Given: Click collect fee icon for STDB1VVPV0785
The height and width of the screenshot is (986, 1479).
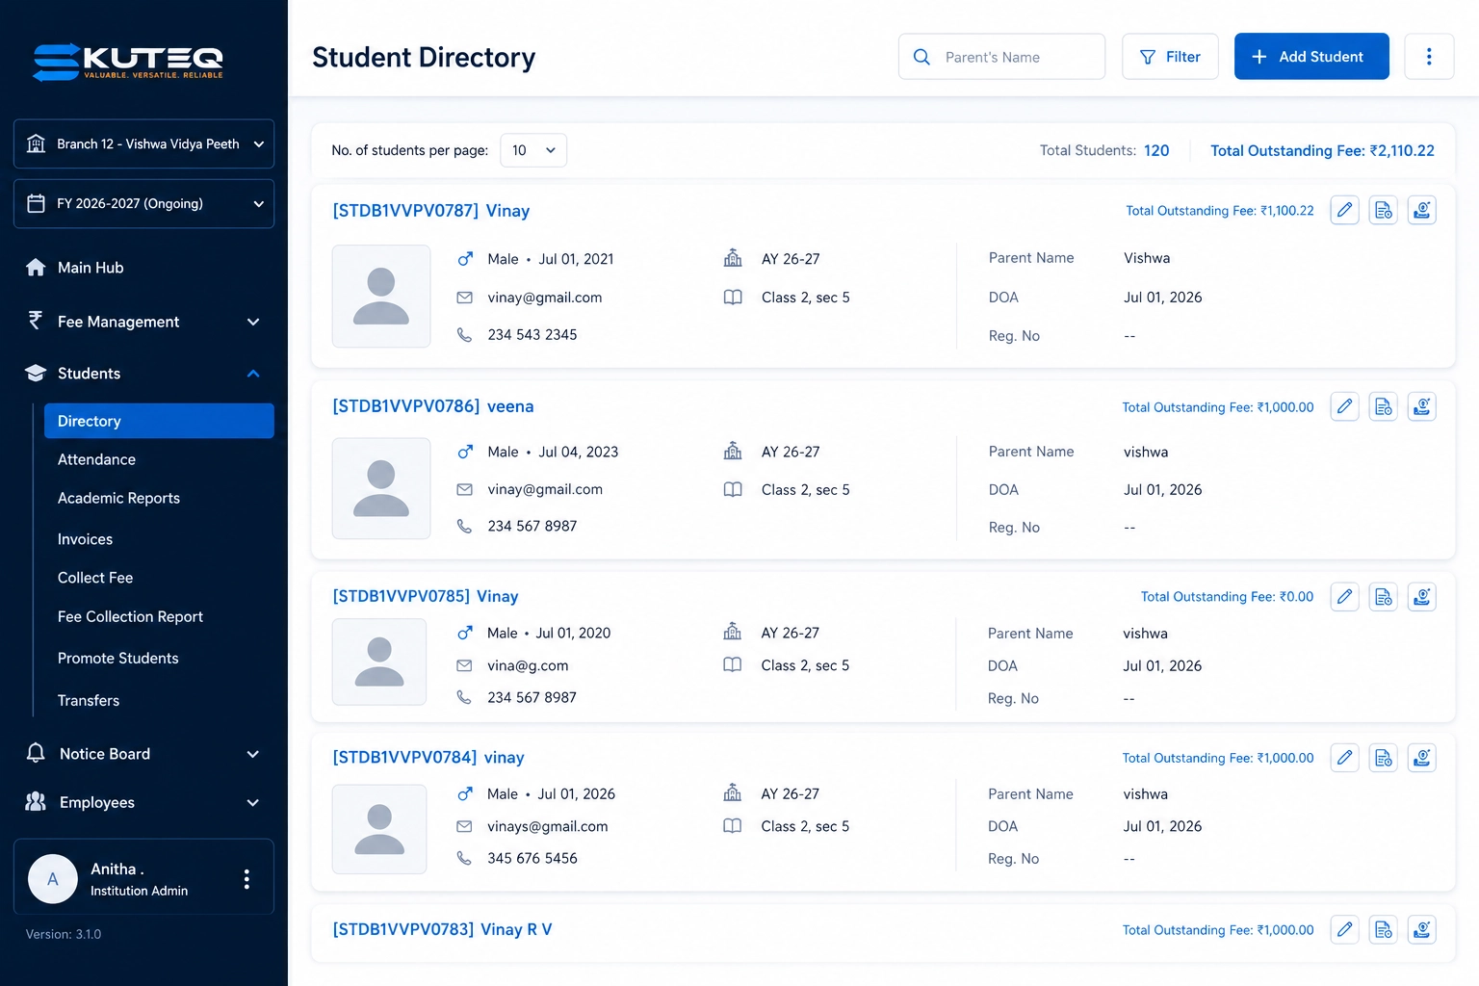Looking at the screenshot, I should (x=1422, y=597).
